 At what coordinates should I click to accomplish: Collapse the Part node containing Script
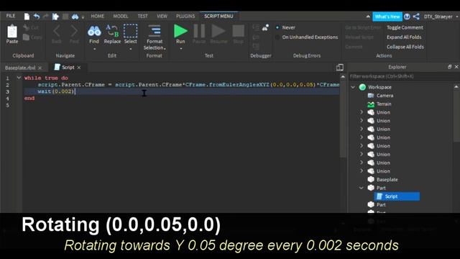pyautogui.click(x=362, y=188)
